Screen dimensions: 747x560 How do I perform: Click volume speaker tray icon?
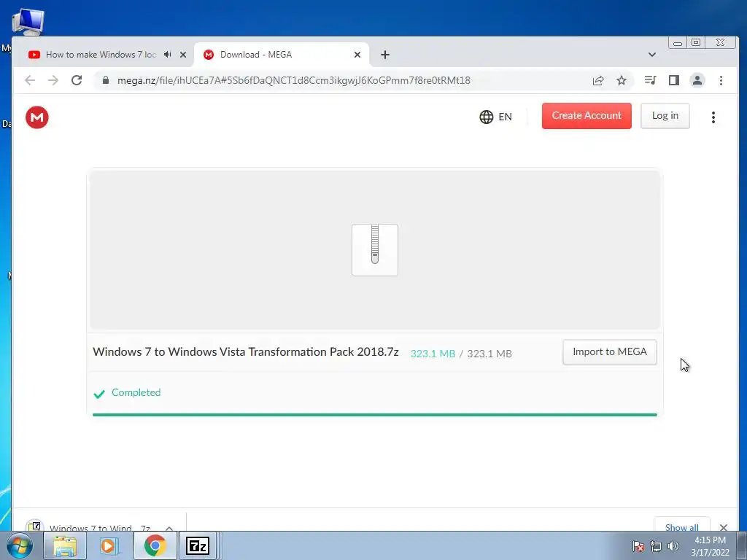coord(673,546)
